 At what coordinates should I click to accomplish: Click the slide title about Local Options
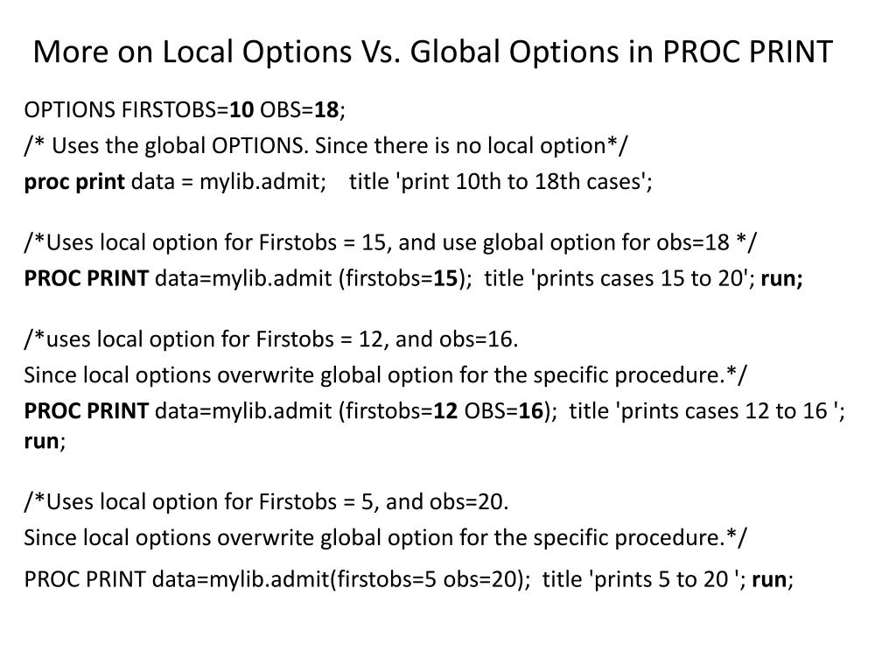[432, 52]
